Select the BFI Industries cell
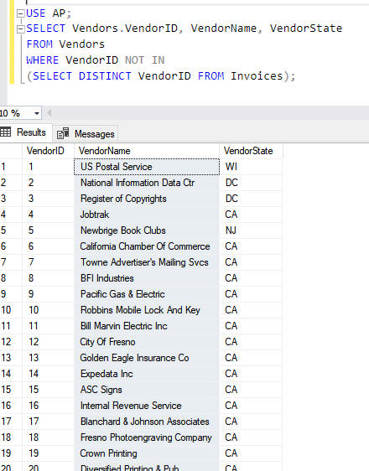The width and height of the screenshot is (369, 471). [x=147, y=278]
